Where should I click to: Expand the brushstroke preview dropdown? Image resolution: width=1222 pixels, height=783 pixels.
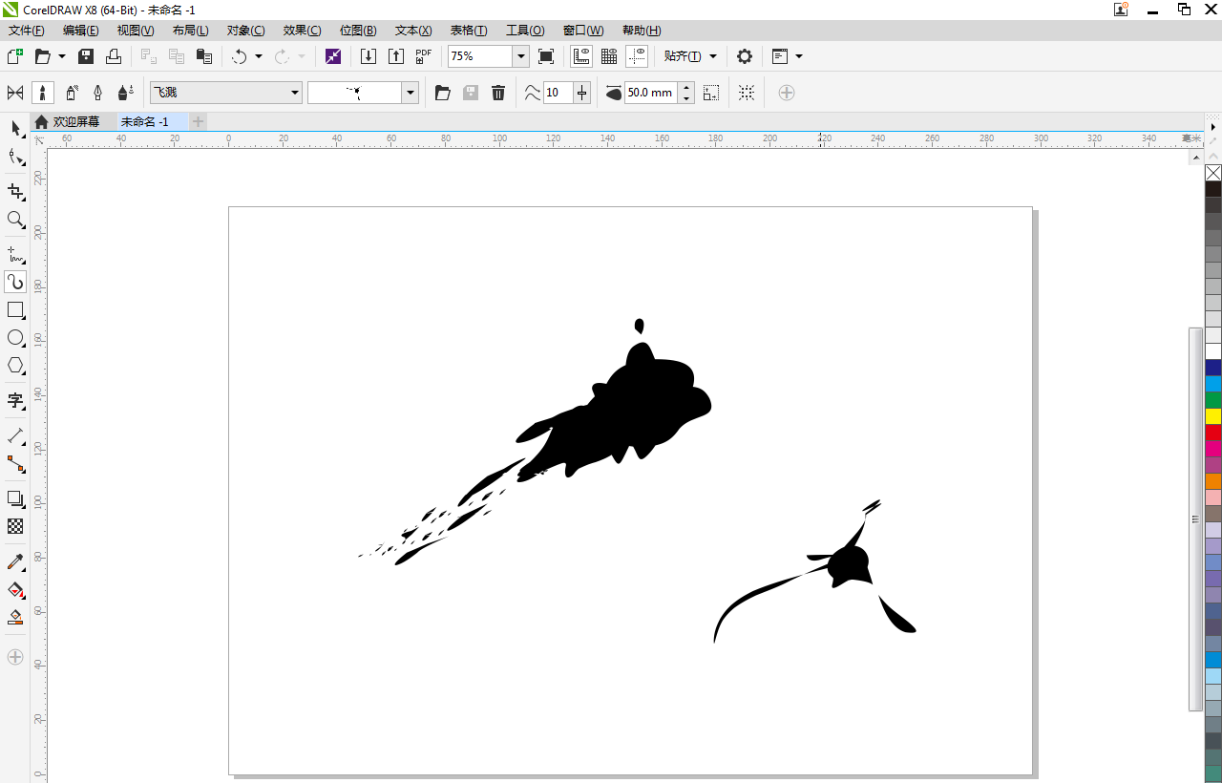pos(411,93)
